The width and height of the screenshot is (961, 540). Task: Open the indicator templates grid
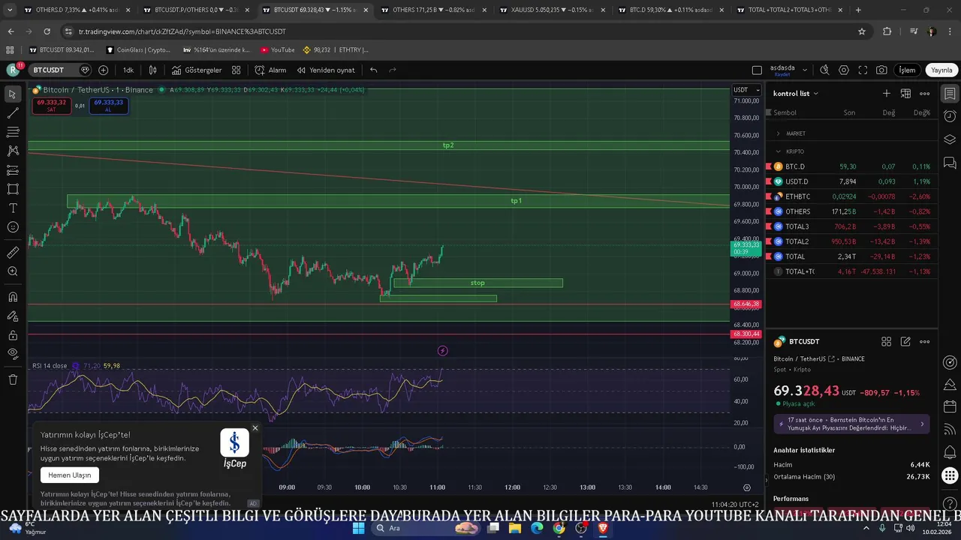236,70
